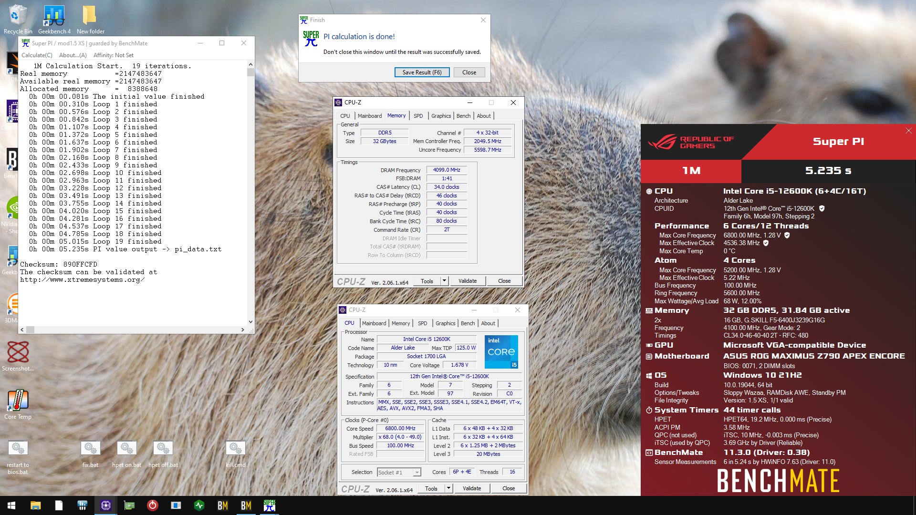Click Super PI vertical scrollbar up arrow
Viewport: 916px width, 515px height.
[250, 64]
